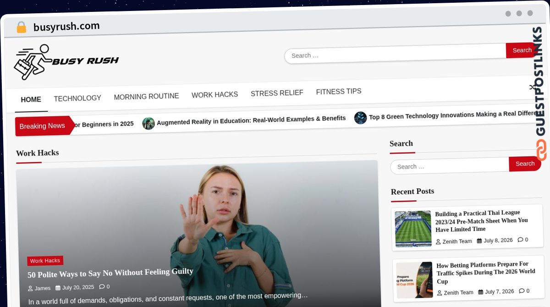Image resolution: width=550 pixels, height=307 pixels.
Task: Open '50 Polite Ways to Say No' article
Action: [110, 273]
